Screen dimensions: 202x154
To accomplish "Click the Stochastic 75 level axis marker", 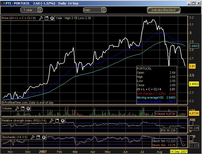I will tap(191, 138).
